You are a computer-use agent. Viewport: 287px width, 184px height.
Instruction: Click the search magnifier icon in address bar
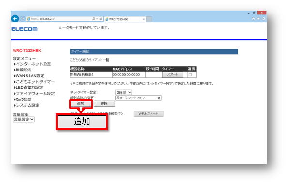pos(94,19)
